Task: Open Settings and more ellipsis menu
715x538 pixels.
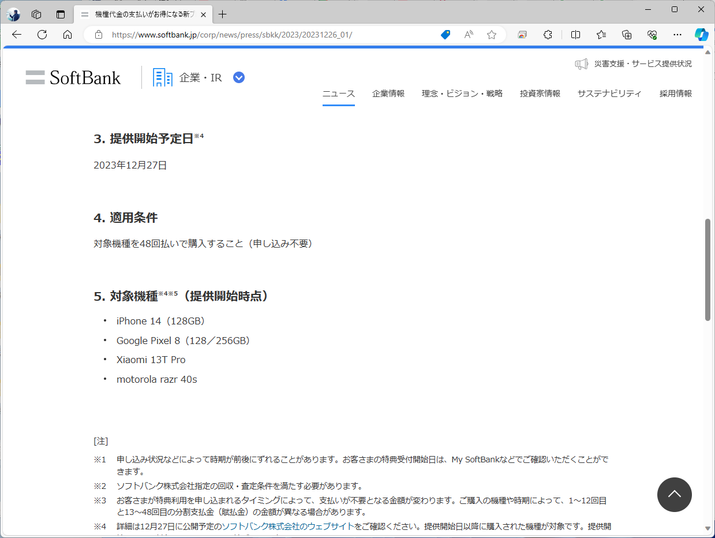Action: pos(678,35)
